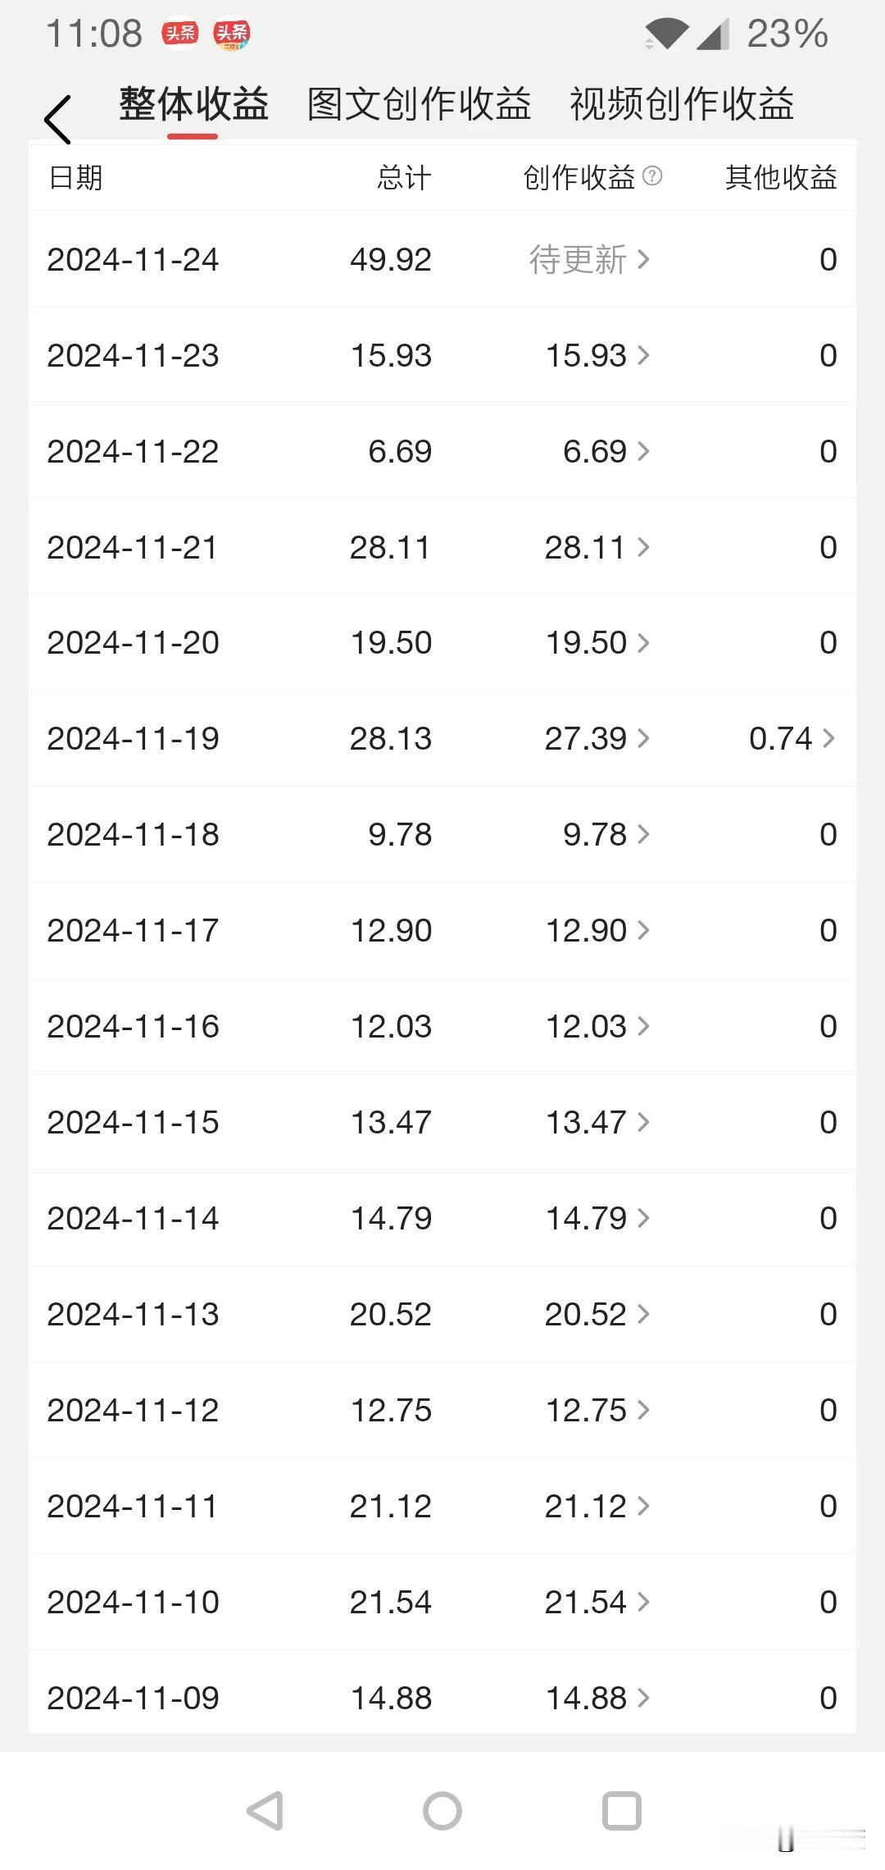Tap the back arrow icon
This screenshot has height=1870, width=885.
point(57,120)
